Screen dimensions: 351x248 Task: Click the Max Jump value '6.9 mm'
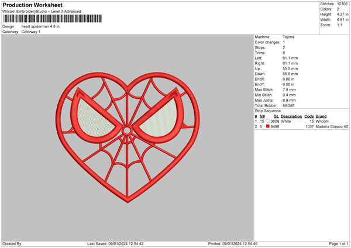pyautogui.click(x=289, y=101)
